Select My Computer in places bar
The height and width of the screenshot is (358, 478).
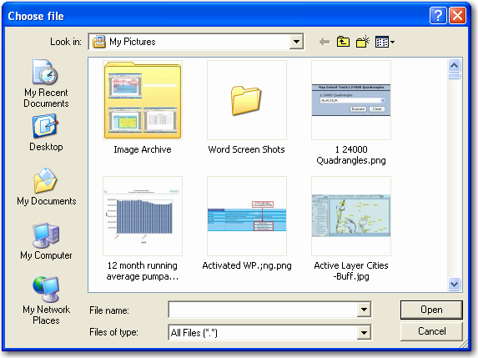click(x=46, y=241)
